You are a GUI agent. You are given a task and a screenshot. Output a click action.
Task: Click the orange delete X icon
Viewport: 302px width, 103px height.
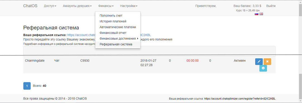pyautogui.click(x=267, y=61)
